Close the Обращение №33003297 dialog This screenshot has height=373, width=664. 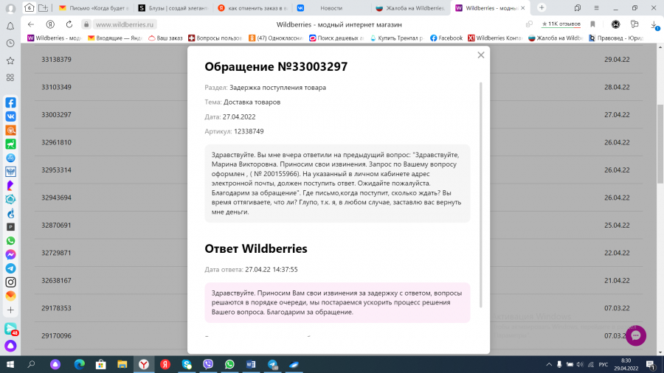pyautogui.click(x=480, y=55)
